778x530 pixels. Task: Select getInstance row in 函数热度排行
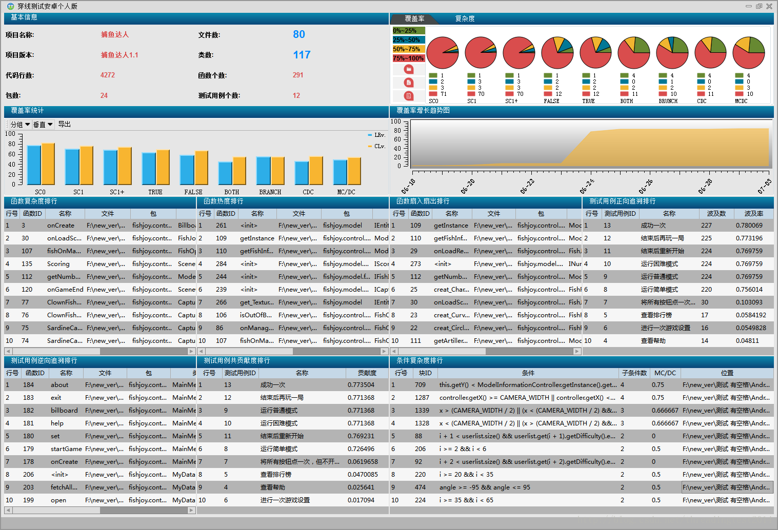[293, 238]
